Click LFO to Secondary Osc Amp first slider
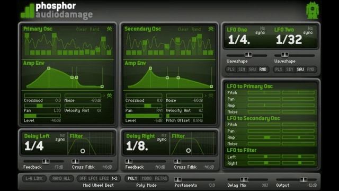 click(x=264, y=137)
